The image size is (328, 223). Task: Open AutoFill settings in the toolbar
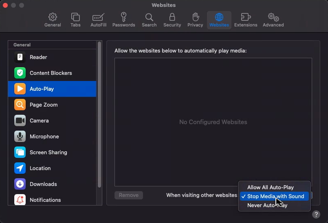[98, 20]
